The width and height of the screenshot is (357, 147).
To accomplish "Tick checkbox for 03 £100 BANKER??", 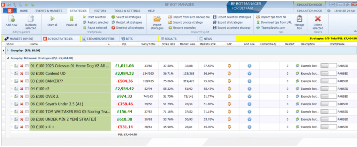I will click(27, 81).
